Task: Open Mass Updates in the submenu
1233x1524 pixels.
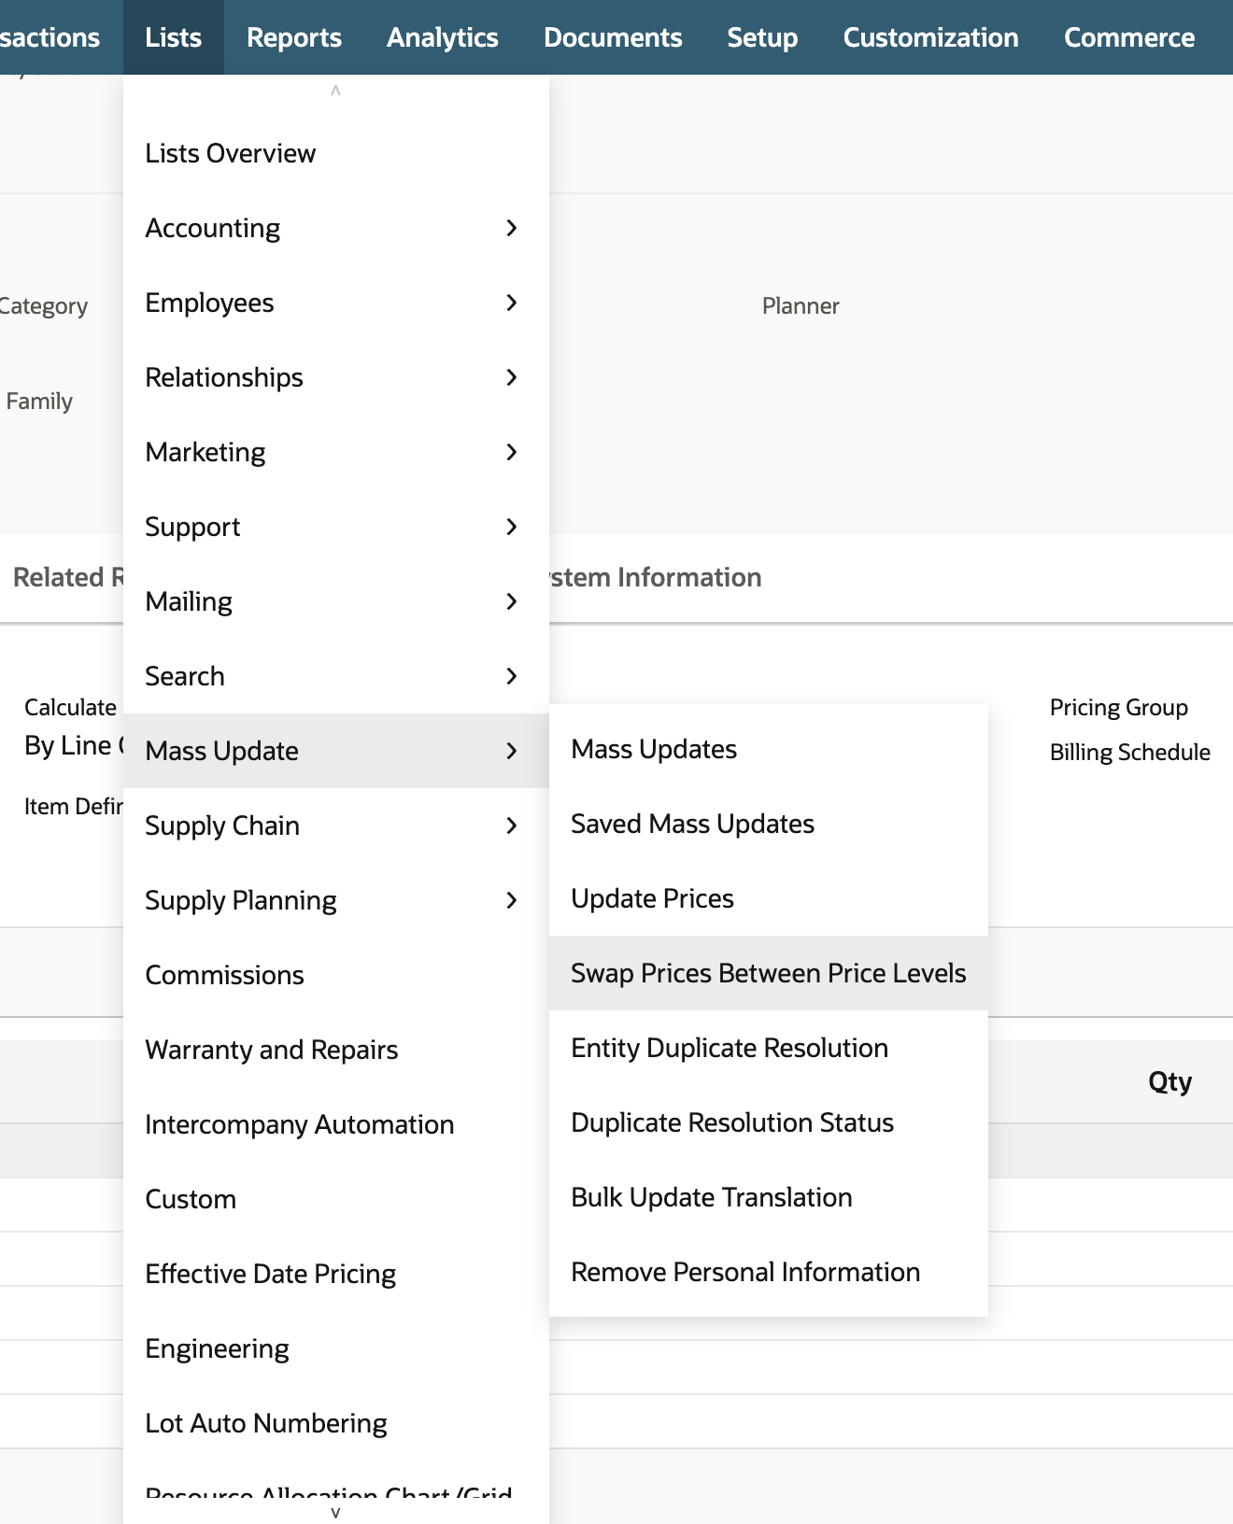Action: [x=769, y=749]
